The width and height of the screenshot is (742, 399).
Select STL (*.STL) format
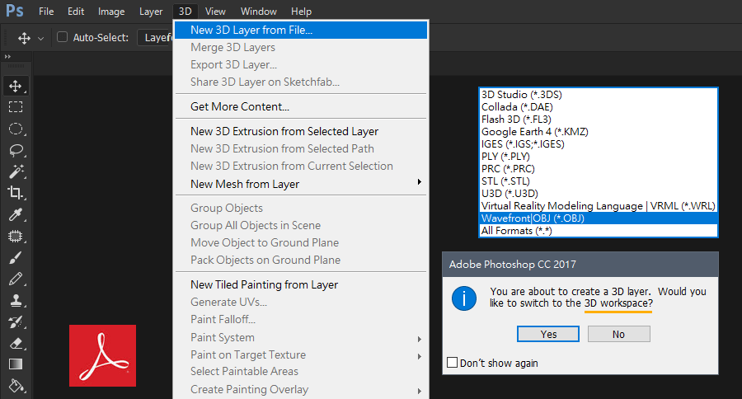(599, 181)
